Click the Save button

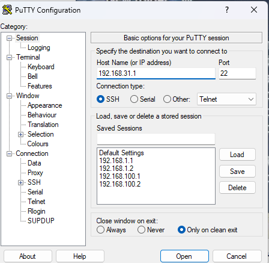(x=237, y=172)
